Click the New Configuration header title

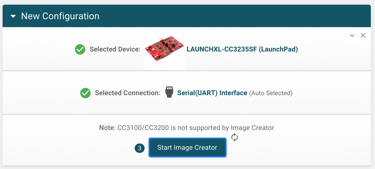pos(60,16)
